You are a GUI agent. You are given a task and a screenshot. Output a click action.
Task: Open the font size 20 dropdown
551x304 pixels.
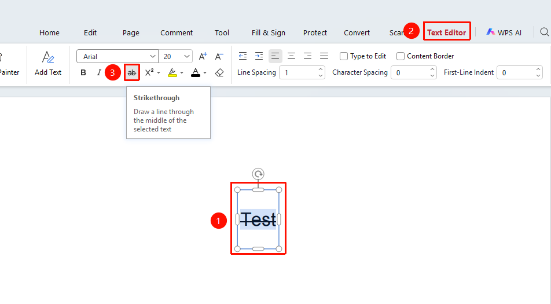click(x=187, y=56)
